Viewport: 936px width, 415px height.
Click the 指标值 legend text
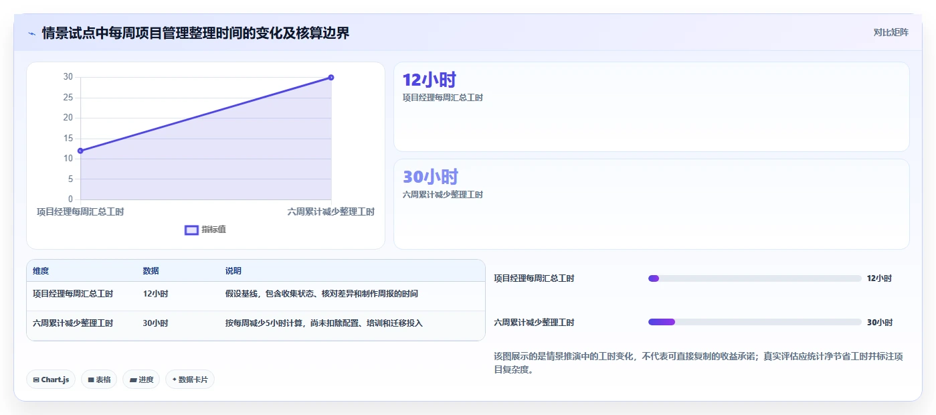pos(214,230)
